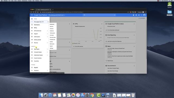Click the Marketplace cart icon
The image size is (174, 98).
point(32,25)
